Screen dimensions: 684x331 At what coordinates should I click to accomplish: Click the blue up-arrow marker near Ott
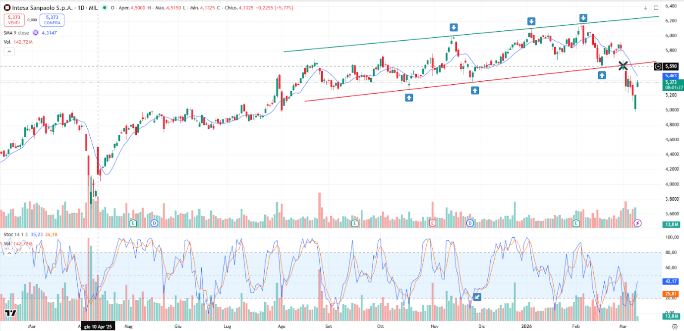click(x=408, y=98)
